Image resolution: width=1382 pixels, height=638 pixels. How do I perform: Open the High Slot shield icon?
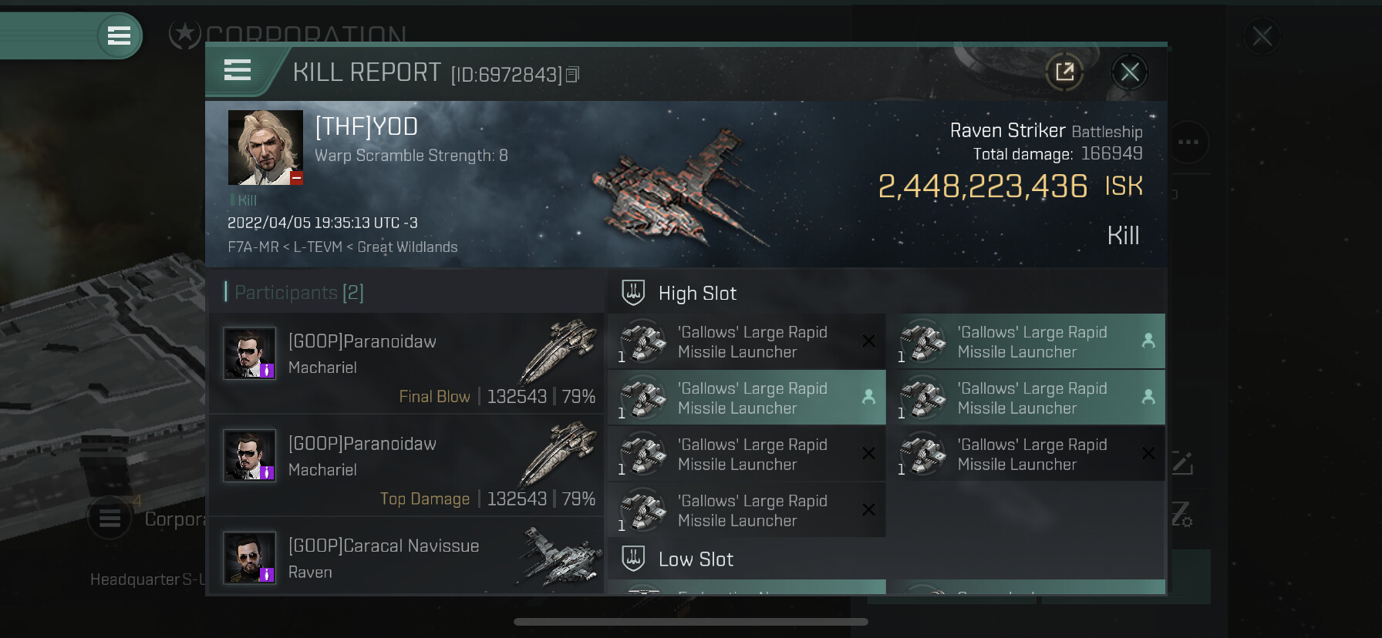[x=633, y=293]
